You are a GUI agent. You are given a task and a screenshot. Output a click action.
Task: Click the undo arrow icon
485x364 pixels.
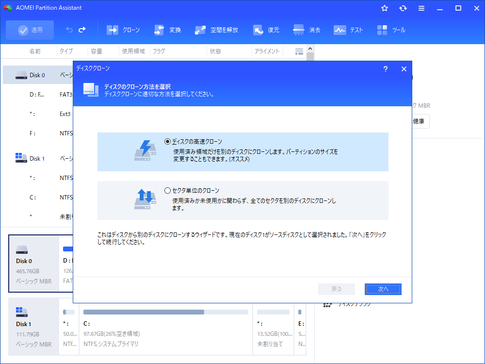[x=69, y=30]
